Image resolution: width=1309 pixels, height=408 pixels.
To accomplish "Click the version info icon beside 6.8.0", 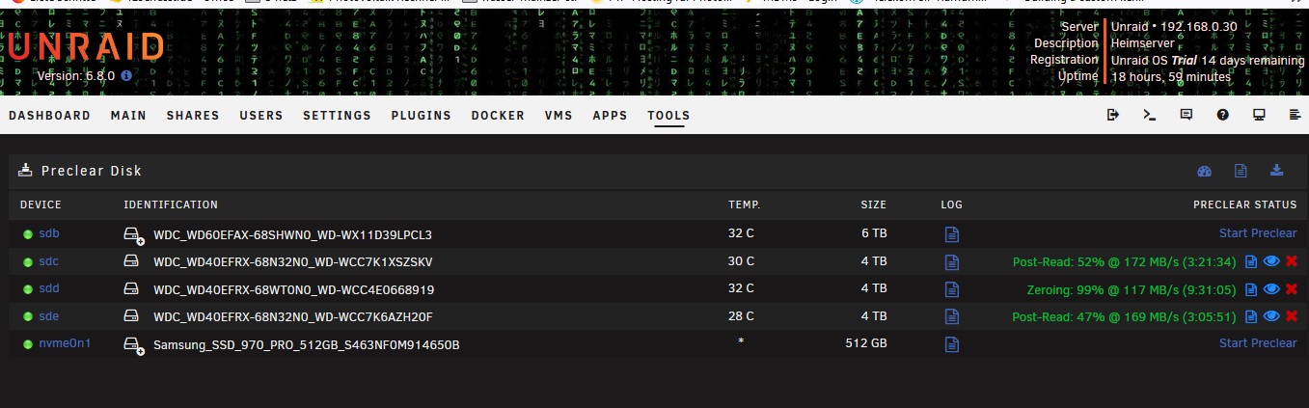I will tap(126, 74).
